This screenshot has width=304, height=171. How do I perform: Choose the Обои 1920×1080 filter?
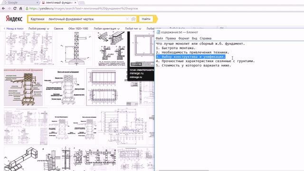pos(78,28)
